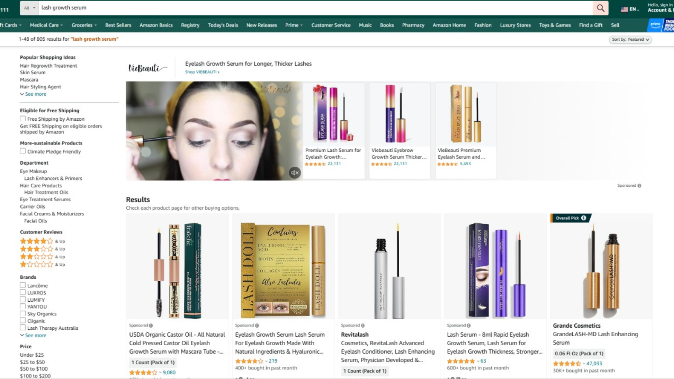Open the All departments search dropdown
The height and width of the screenshot is (379, 674).
[29, 8]
